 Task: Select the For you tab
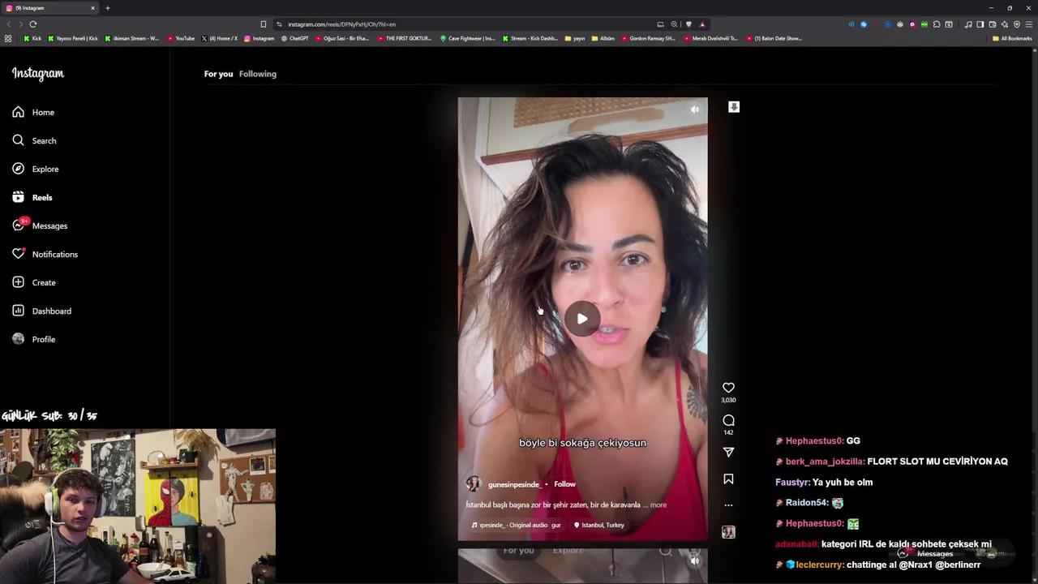[218, 74]
